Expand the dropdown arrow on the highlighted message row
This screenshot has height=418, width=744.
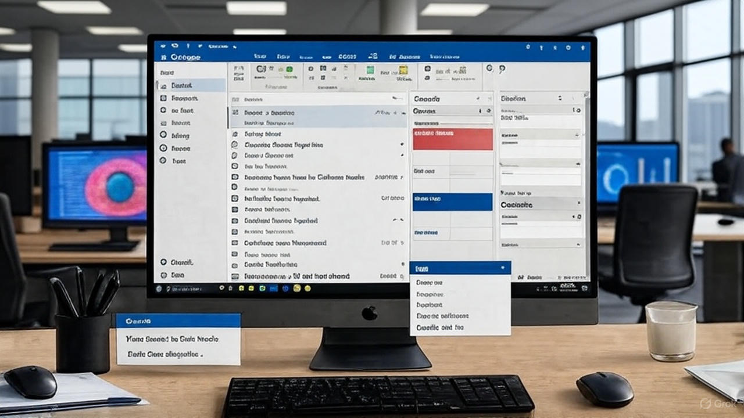pos(403,114)
